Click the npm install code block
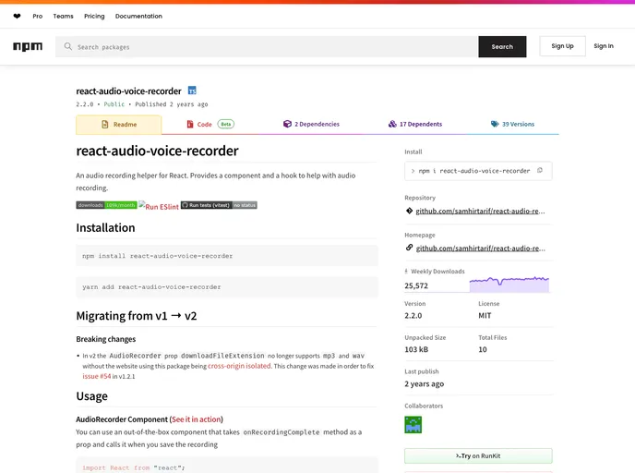635x473 pixels. point(227,256)
